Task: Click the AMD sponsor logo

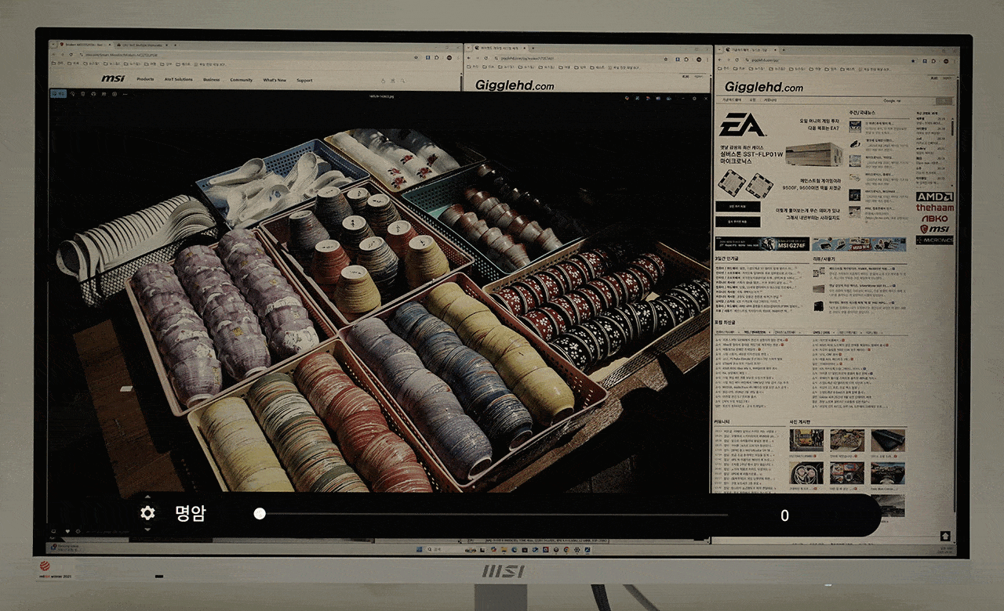Action: click(x=934, y=197)
